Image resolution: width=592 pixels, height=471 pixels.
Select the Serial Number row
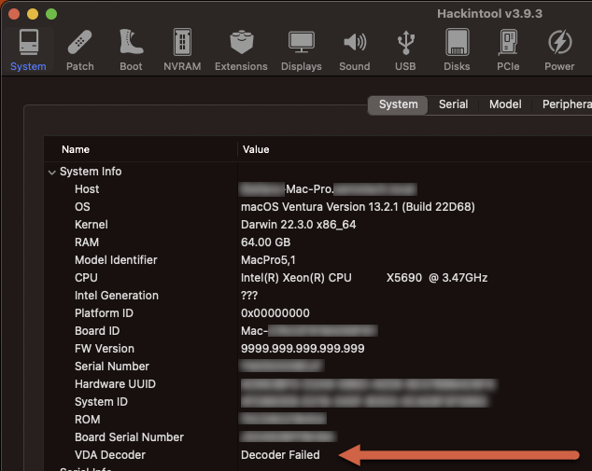(317, 367)
